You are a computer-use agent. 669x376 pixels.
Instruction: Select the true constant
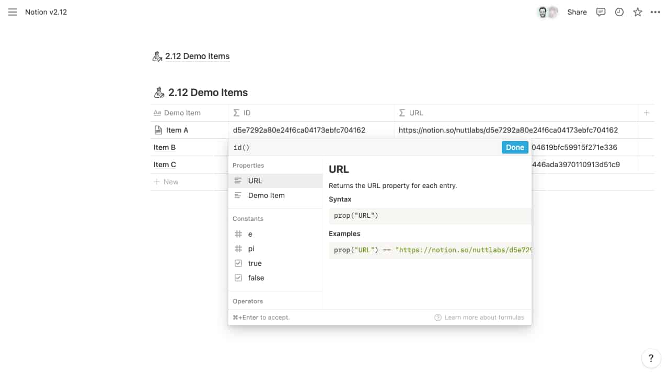(x=275, y=263)
